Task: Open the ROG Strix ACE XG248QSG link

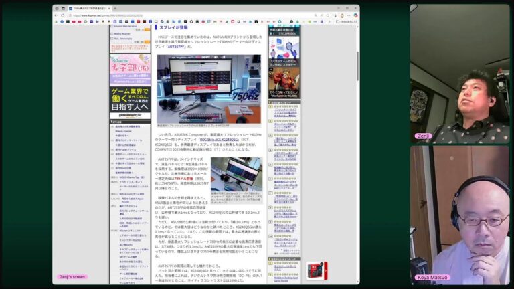Action: [x=219, y=140]
